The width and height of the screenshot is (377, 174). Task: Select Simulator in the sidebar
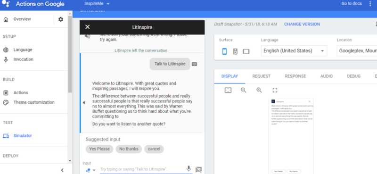point(23,135)
